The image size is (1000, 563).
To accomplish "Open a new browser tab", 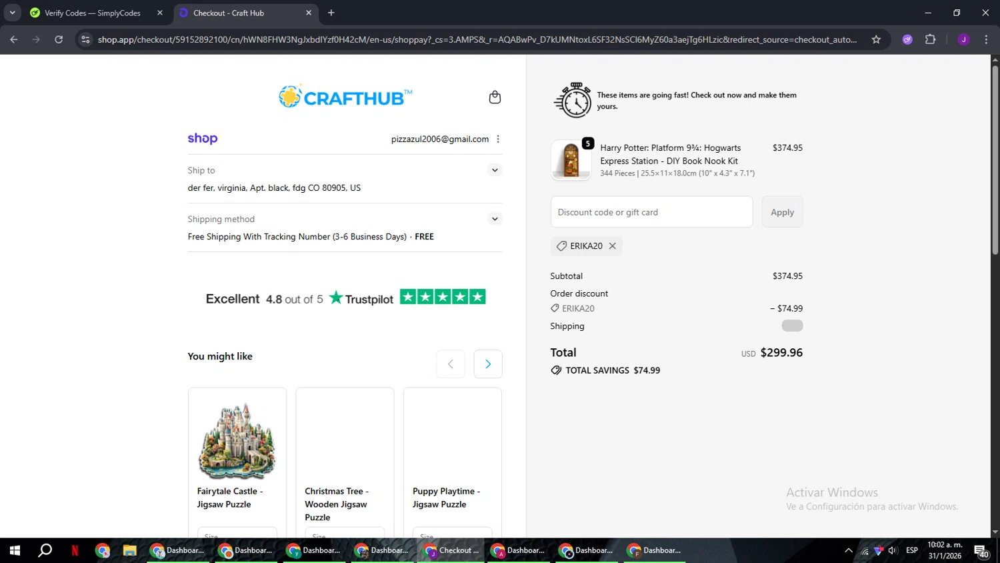I will (x=331, y=13).
